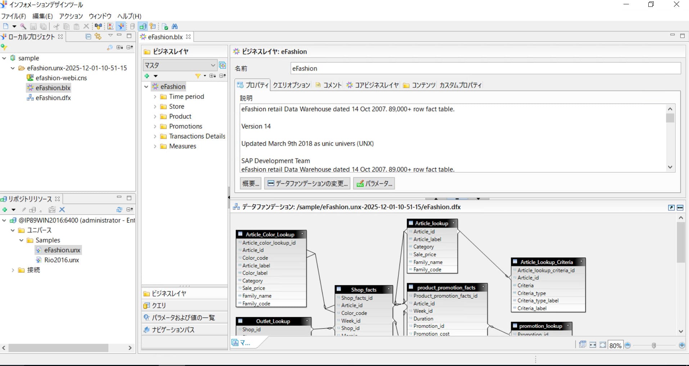Screen dimensions: 689x366
Task: Toggle link with editor in Local Projects
Action: 98,36
